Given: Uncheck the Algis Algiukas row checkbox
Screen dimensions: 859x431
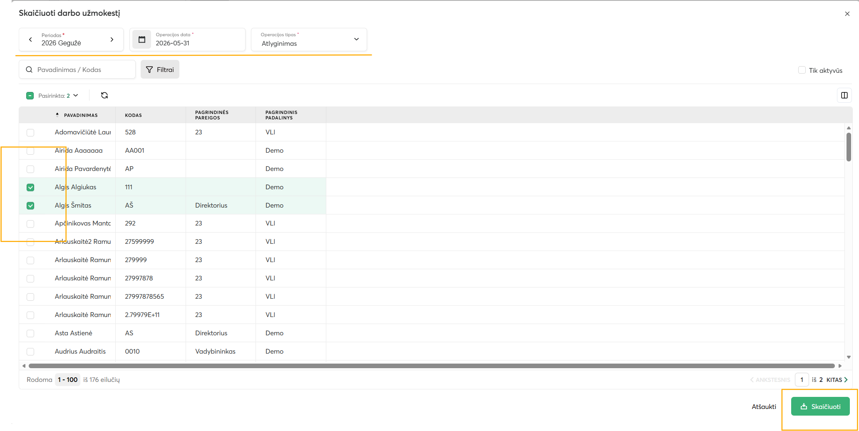Looking at the screenshot, I should (x=30, y=187).
